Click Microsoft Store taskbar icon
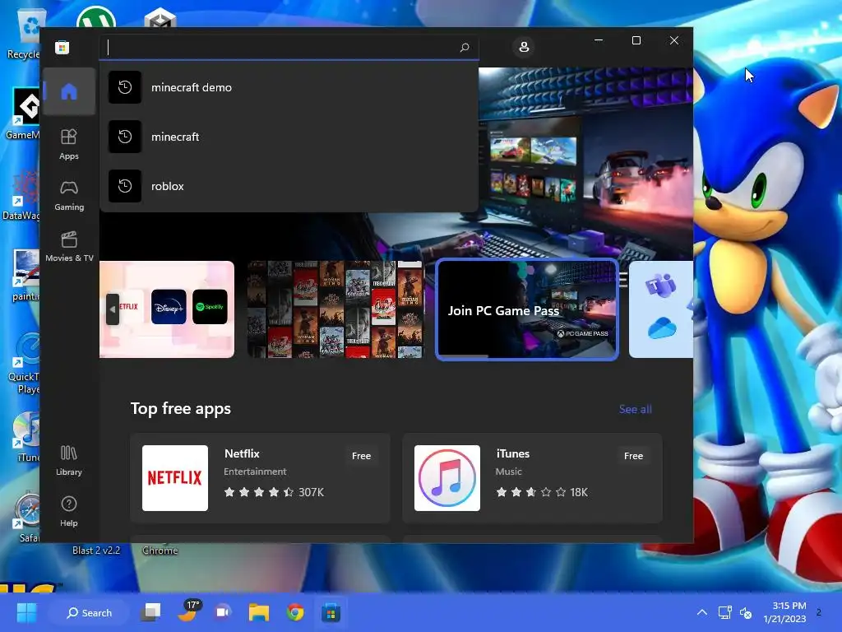The width and height of the screenshot is (842, 632). (x=331, y=612)
